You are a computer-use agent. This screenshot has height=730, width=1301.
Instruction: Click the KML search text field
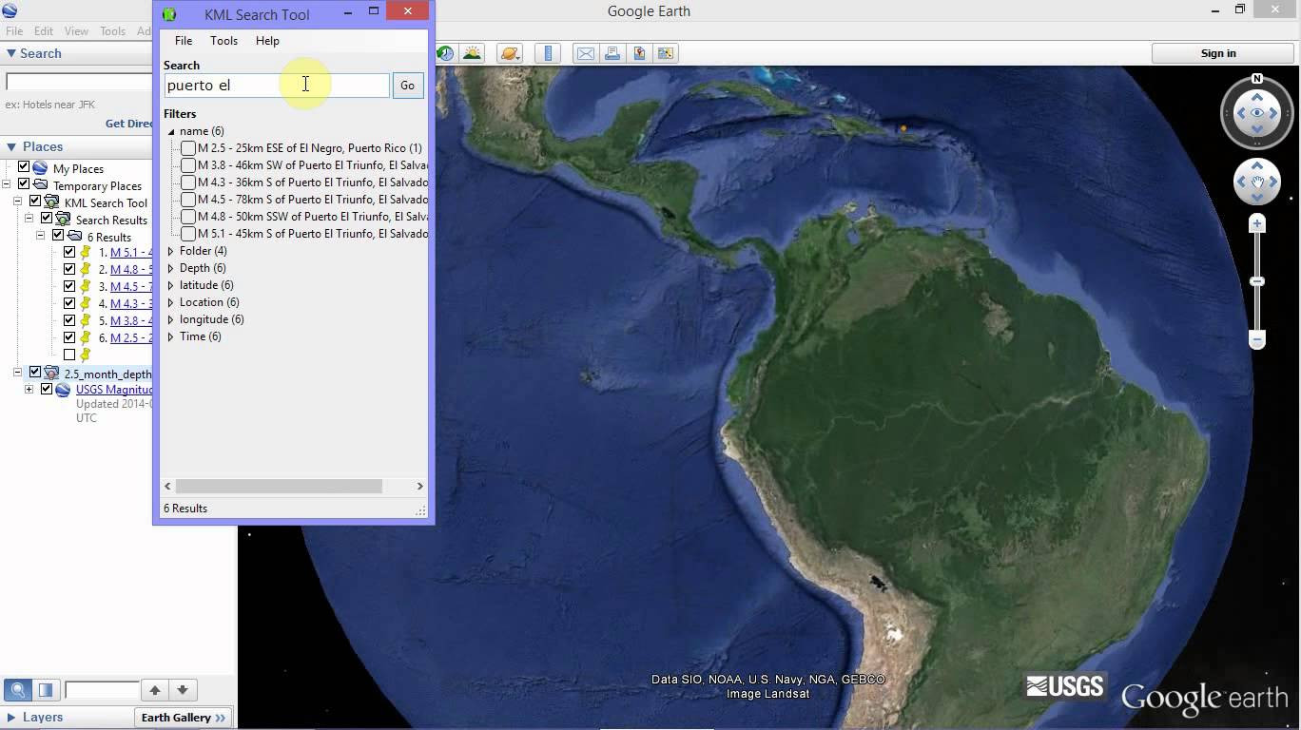(x=276, y=86)
